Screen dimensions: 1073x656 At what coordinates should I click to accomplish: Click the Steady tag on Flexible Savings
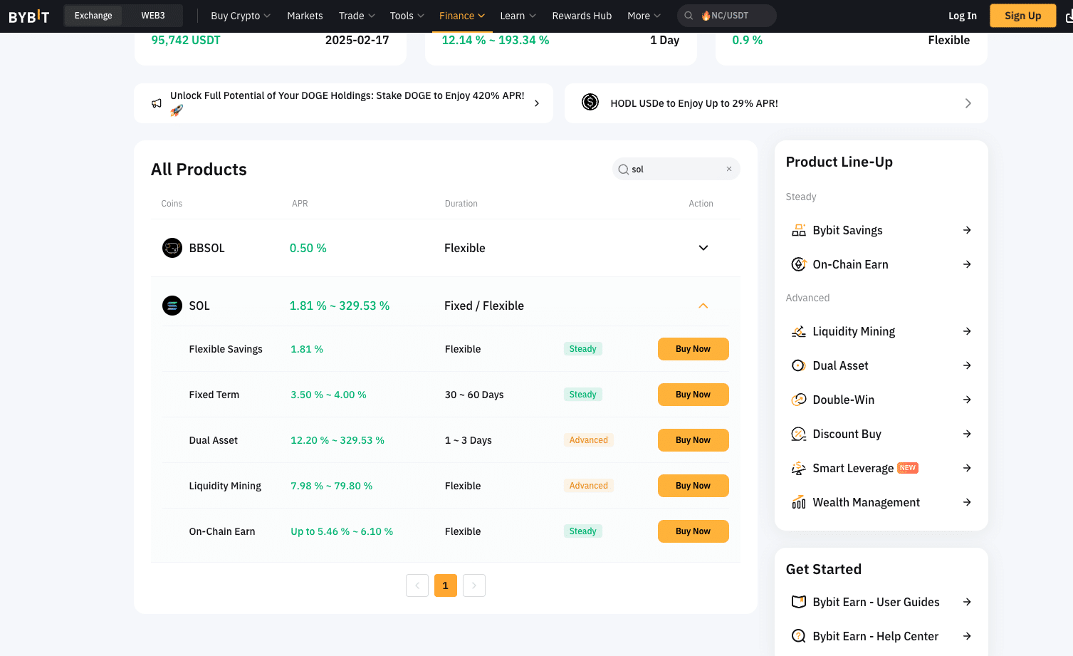tap(582, 349)
